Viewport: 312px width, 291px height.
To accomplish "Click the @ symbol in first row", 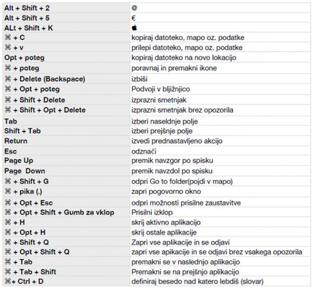I will coord(135,8).
